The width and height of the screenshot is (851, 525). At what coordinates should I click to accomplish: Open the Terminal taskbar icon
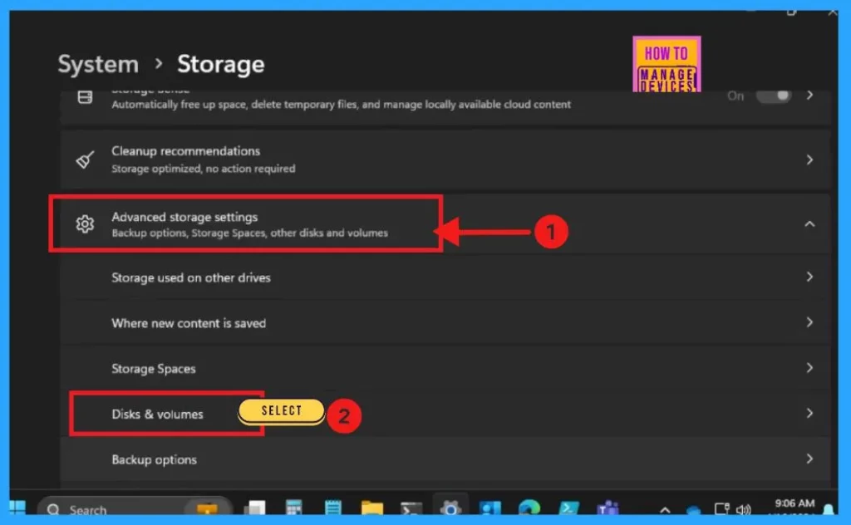[411, 508]
